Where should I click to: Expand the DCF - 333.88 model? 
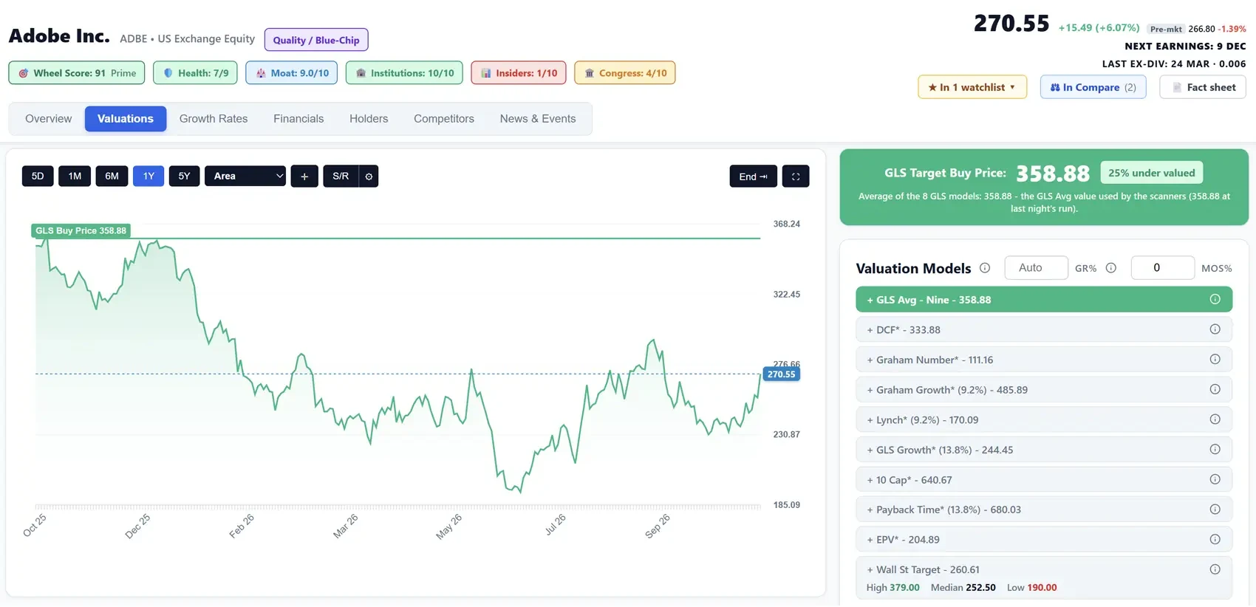click(x=1043, y=330)
